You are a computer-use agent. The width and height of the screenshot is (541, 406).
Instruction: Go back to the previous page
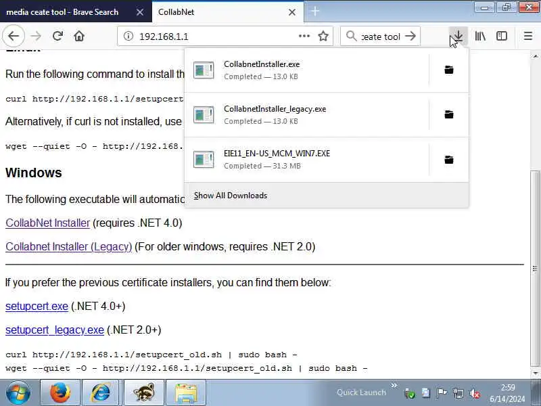pos(14,36)
